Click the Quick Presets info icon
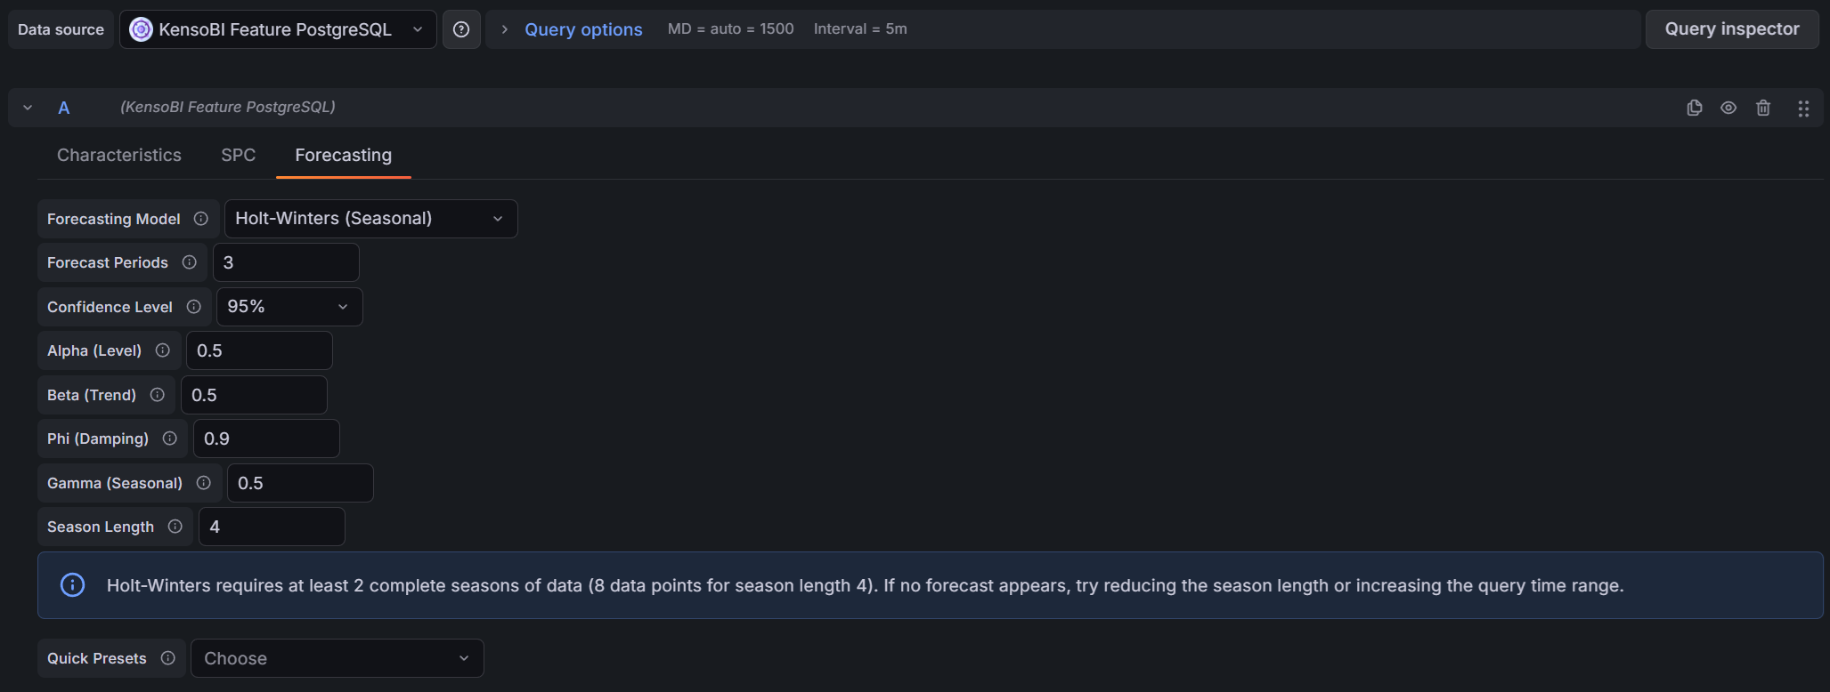Image resolution: width=1830 pixels, height=692 pixels. point(168,658)
